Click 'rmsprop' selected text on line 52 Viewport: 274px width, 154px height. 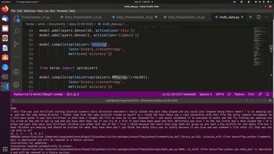point(99,44)
